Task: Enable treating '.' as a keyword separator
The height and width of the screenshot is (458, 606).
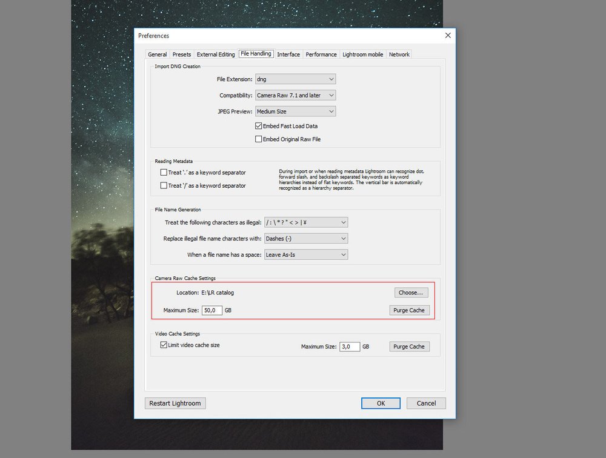Action: tap(163, 172)
